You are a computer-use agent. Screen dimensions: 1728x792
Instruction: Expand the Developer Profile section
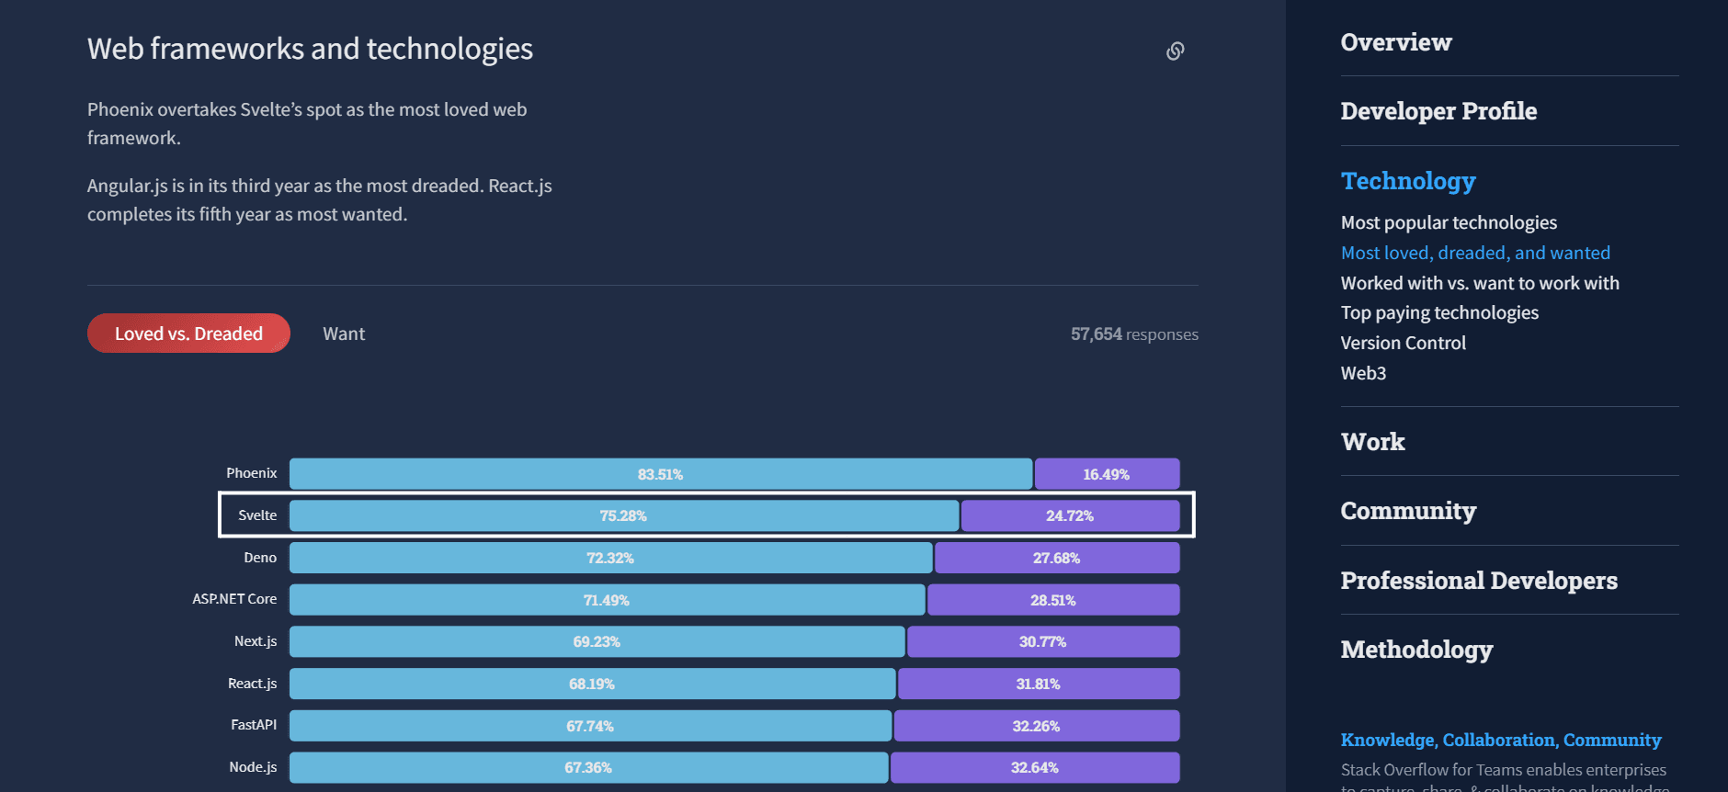1438,111
